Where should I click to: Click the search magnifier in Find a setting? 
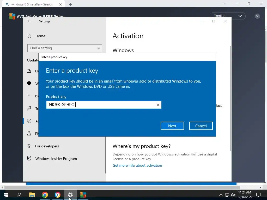(x=98, y=48)
